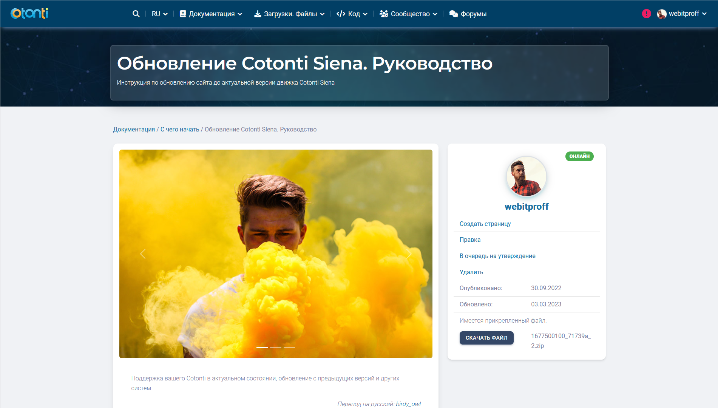This screenshot has width=718, height=408.
Task: Open Документация breadcrumb link
Action: [x=134, y=129]
